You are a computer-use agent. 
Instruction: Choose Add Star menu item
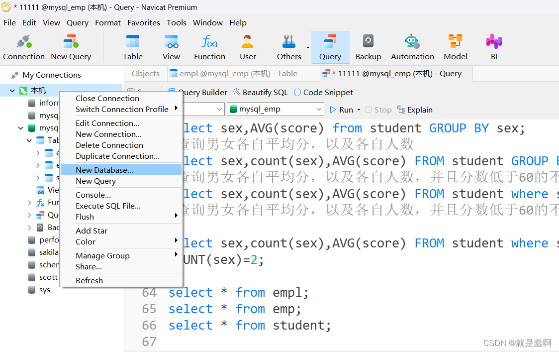[x=121, y=231]
